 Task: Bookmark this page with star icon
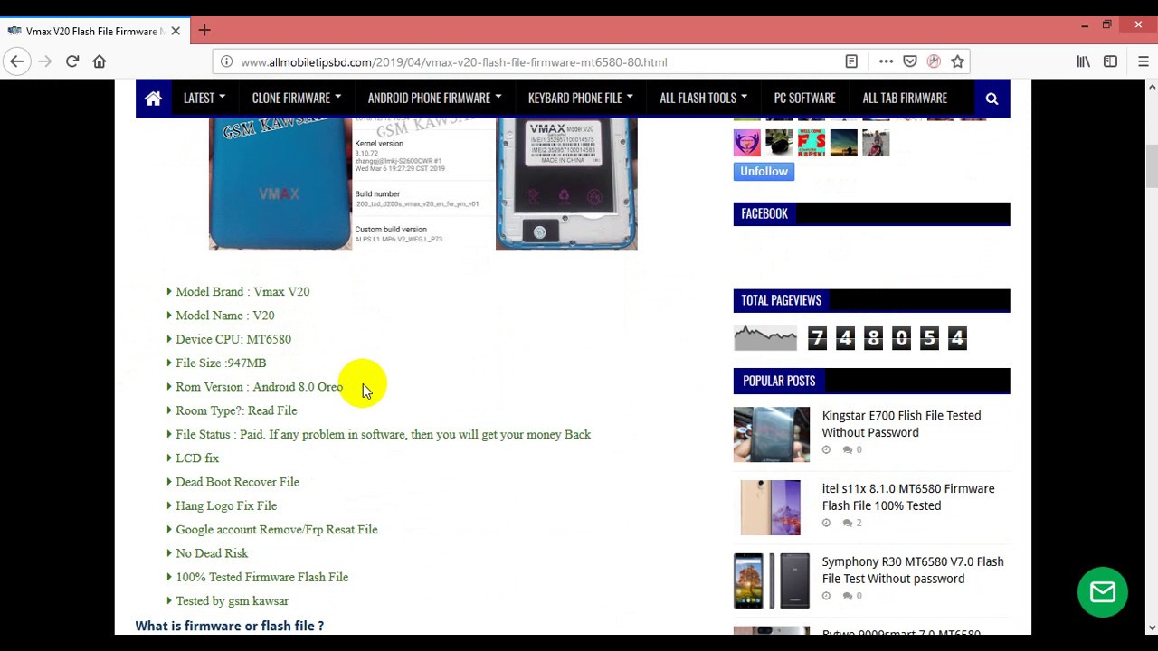[958, 61]
